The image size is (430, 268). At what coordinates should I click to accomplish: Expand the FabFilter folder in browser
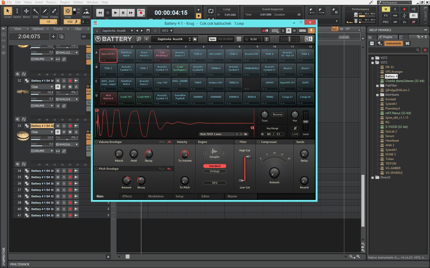[377, 86]
